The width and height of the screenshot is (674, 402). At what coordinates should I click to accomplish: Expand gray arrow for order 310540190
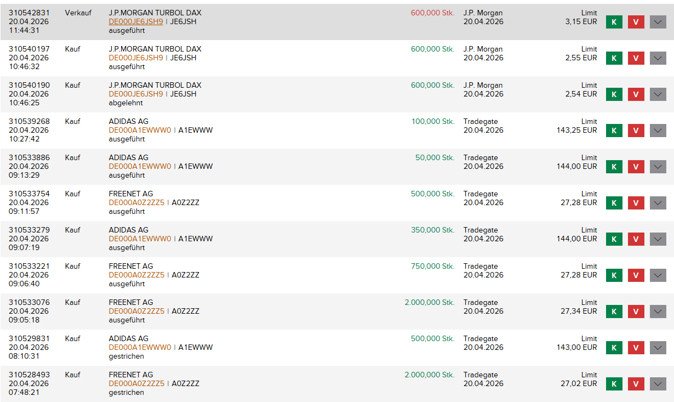pos(658,94)
